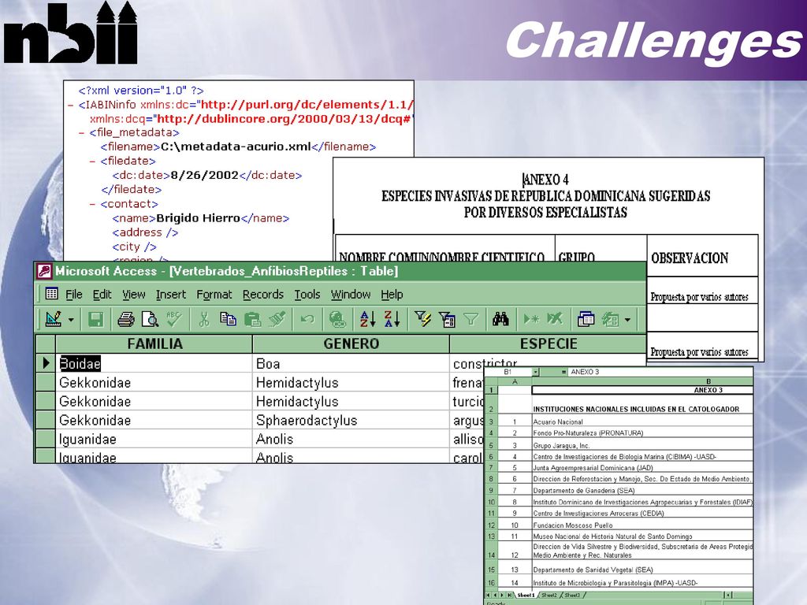Click the Format Painter brush icon
This screenshot has width=807, height=605.
pos(277,320)
